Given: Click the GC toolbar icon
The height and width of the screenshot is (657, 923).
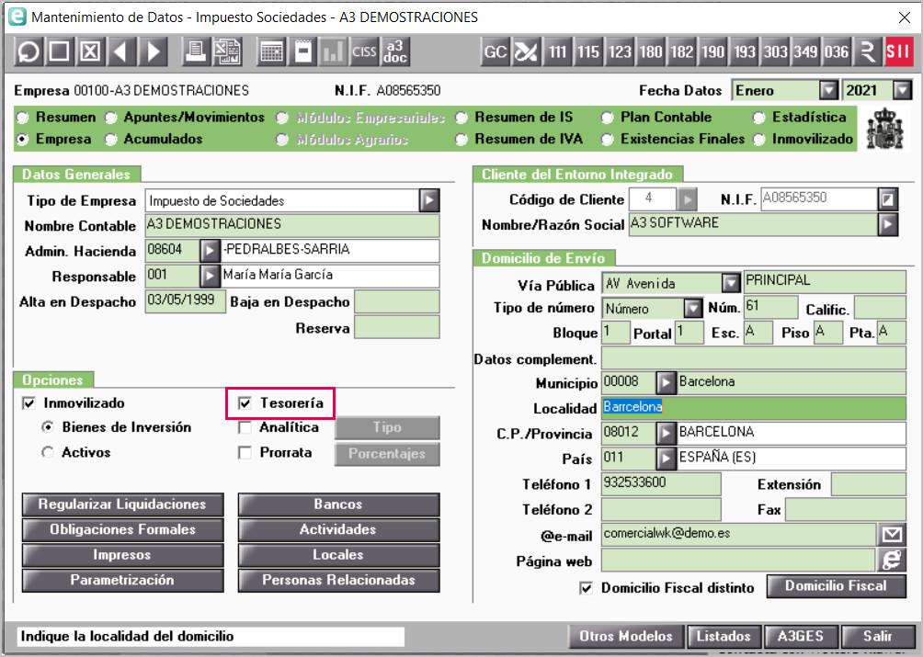Looking at the screenshot, I should coord(495,51).
